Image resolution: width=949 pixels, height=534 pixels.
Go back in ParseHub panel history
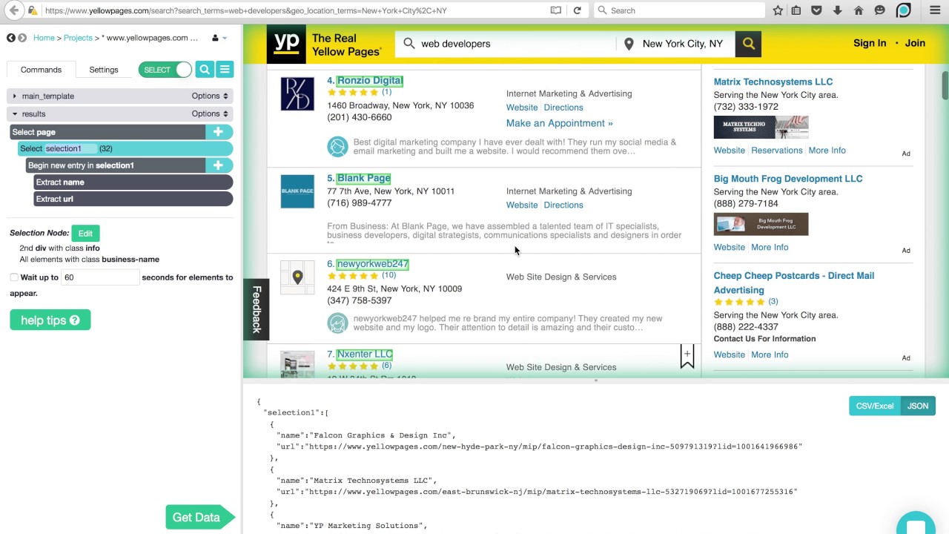(11, 38)
